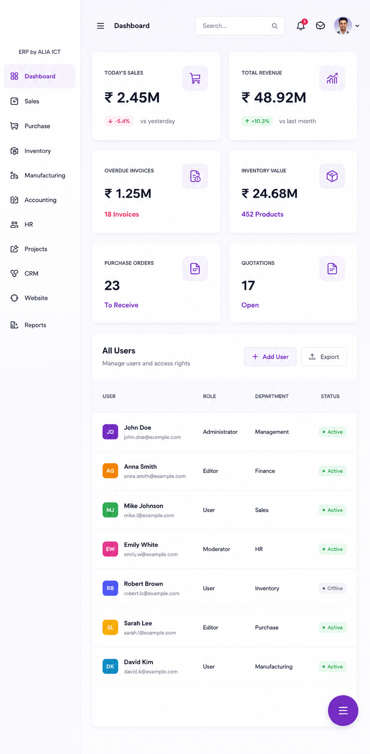Go to the Inventory label in sidebar
Viewport: 370px width, 754px height.
(x=37, y=151)
